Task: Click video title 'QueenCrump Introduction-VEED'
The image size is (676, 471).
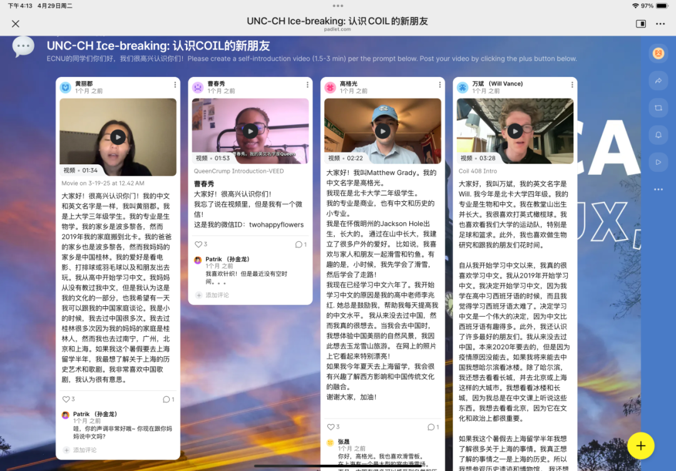Action: [238, 171]
